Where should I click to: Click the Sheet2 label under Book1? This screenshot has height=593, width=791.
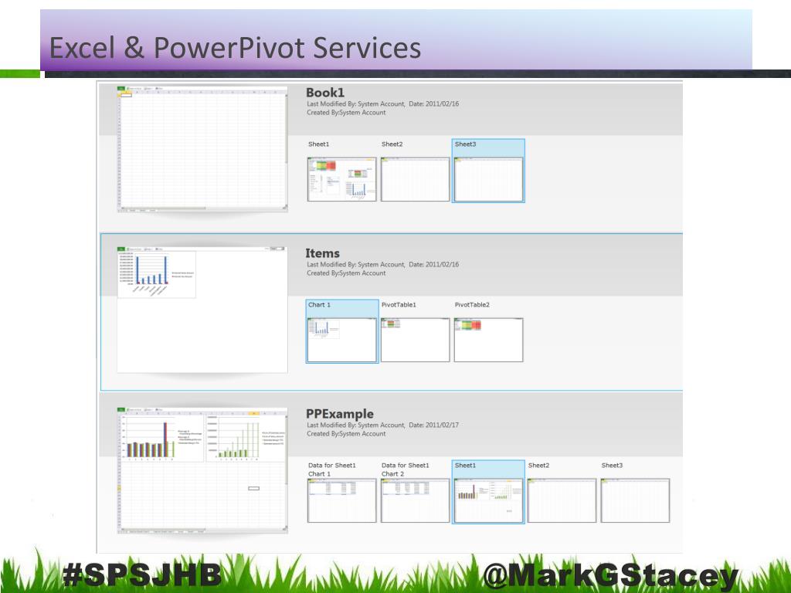click(x=392, y=144)
